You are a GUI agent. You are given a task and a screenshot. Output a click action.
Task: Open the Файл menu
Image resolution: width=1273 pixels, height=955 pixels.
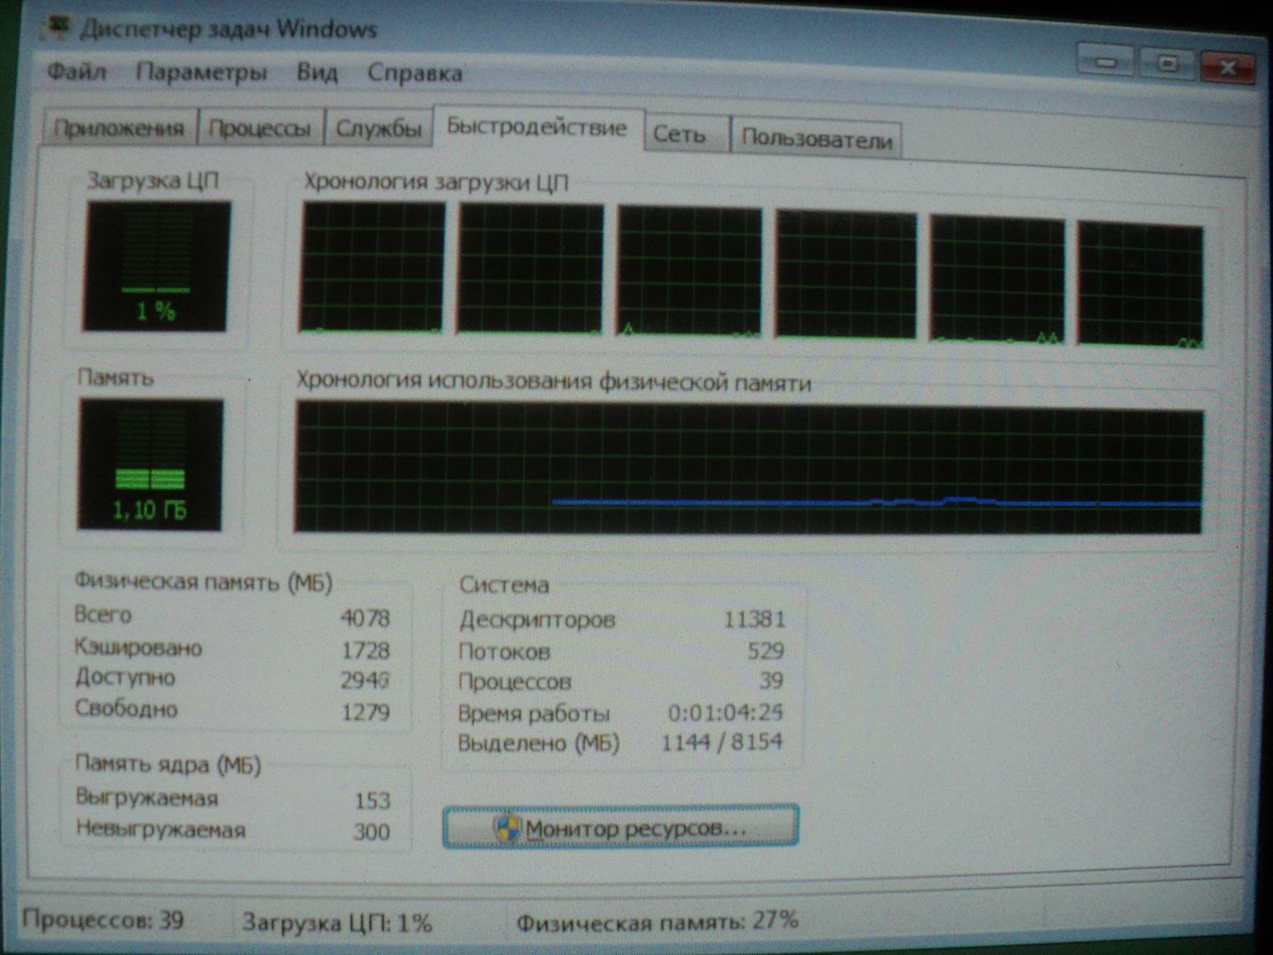click(76, 72)
